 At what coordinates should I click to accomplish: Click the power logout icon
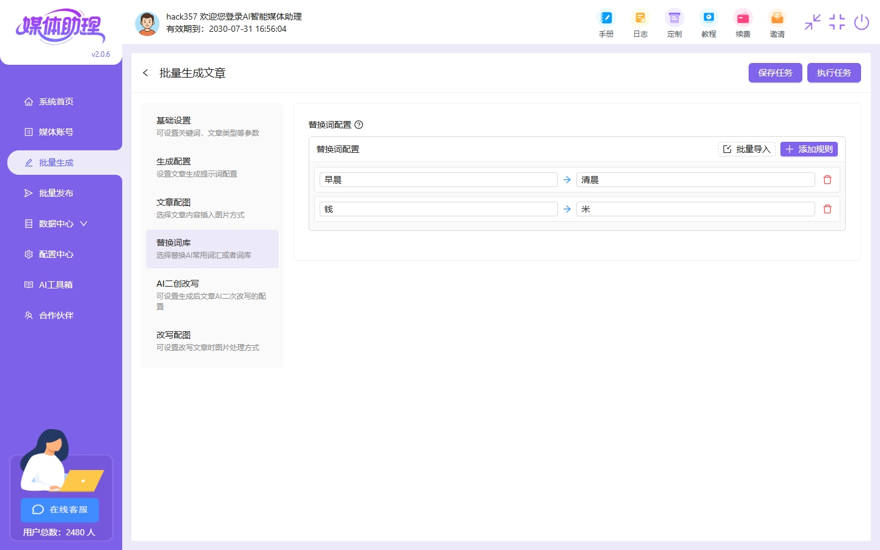point(861,23)
